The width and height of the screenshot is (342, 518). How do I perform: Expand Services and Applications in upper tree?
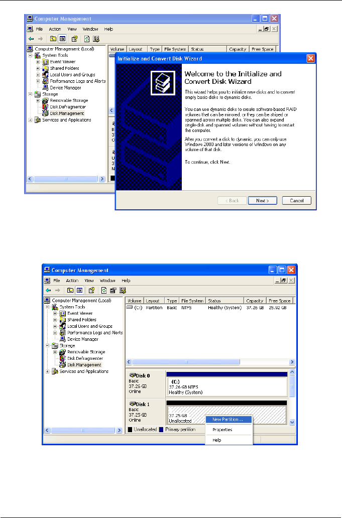[31, 120]
